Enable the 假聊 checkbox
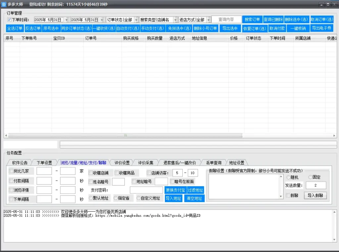The height and width of the screenshot is (252, 339). [x=288, y=195]
